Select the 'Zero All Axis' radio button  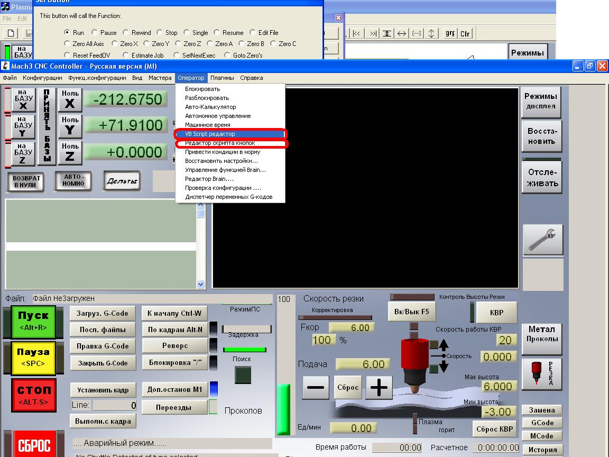click(67, 43)
